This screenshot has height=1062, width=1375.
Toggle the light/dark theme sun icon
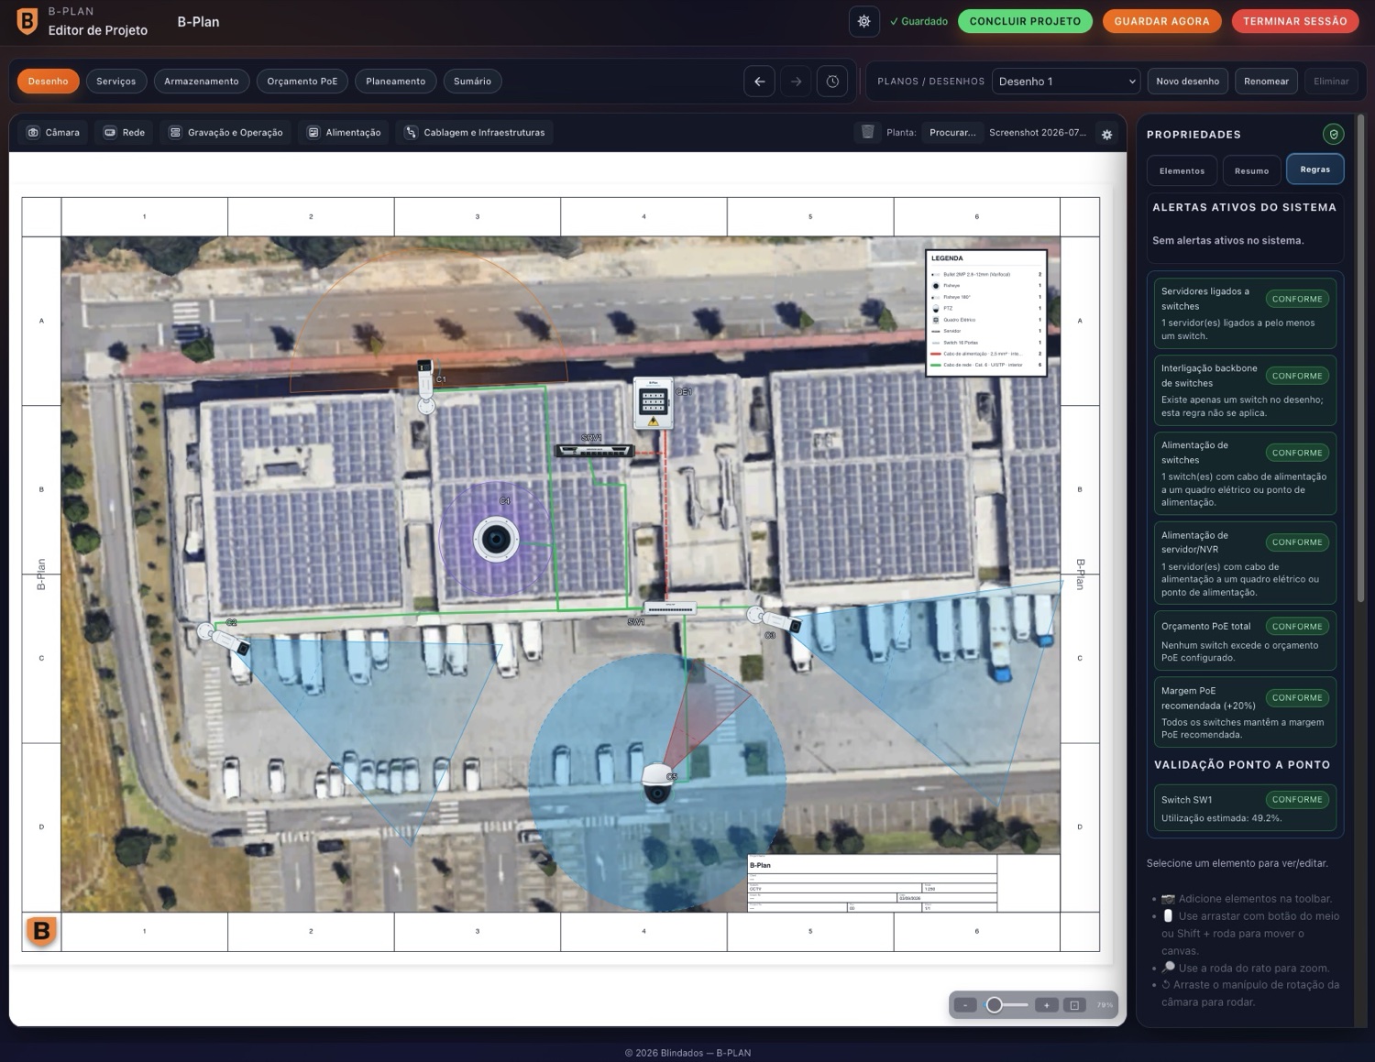click(863, 21)
